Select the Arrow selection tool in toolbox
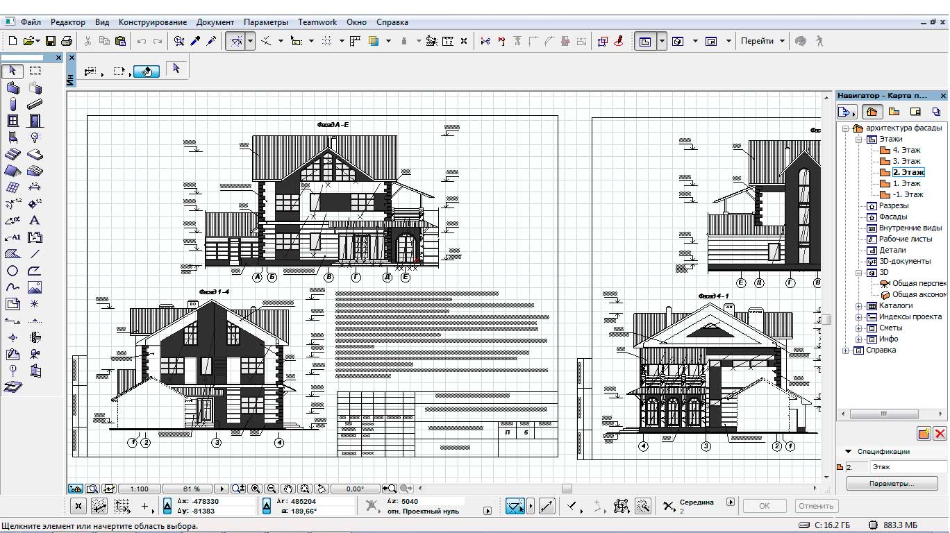Image resolution: width=950 pixels, height=533 pixels. pos(12,71)
